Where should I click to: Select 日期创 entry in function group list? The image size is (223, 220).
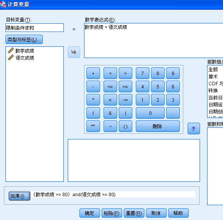click(x=216, y=112)
